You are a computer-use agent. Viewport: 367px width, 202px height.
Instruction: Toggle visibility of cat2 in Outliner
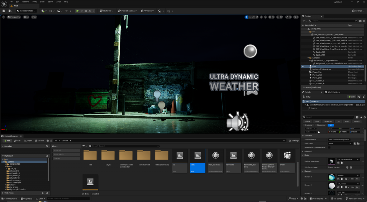tap(303, 66)
